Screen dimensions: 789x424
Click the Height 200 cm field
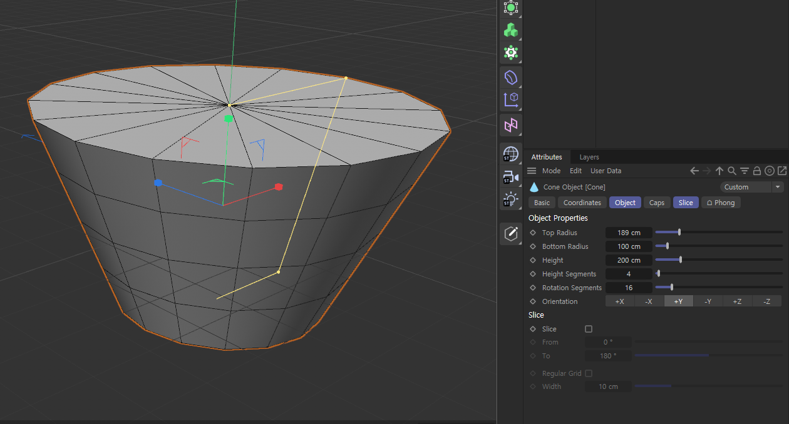coord(629,260)
